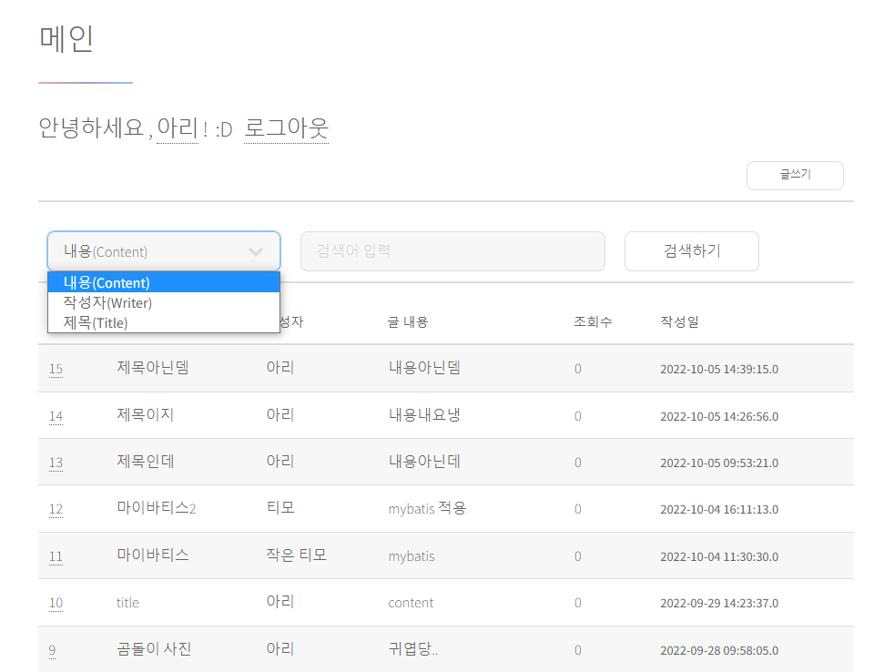Click the 작성일 column header
This screenshot has height=672, width=884.
pos(679,322)
